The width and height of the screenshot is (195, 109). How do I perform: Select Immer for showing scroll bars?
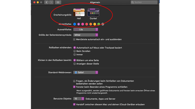[x=74, y=54]
